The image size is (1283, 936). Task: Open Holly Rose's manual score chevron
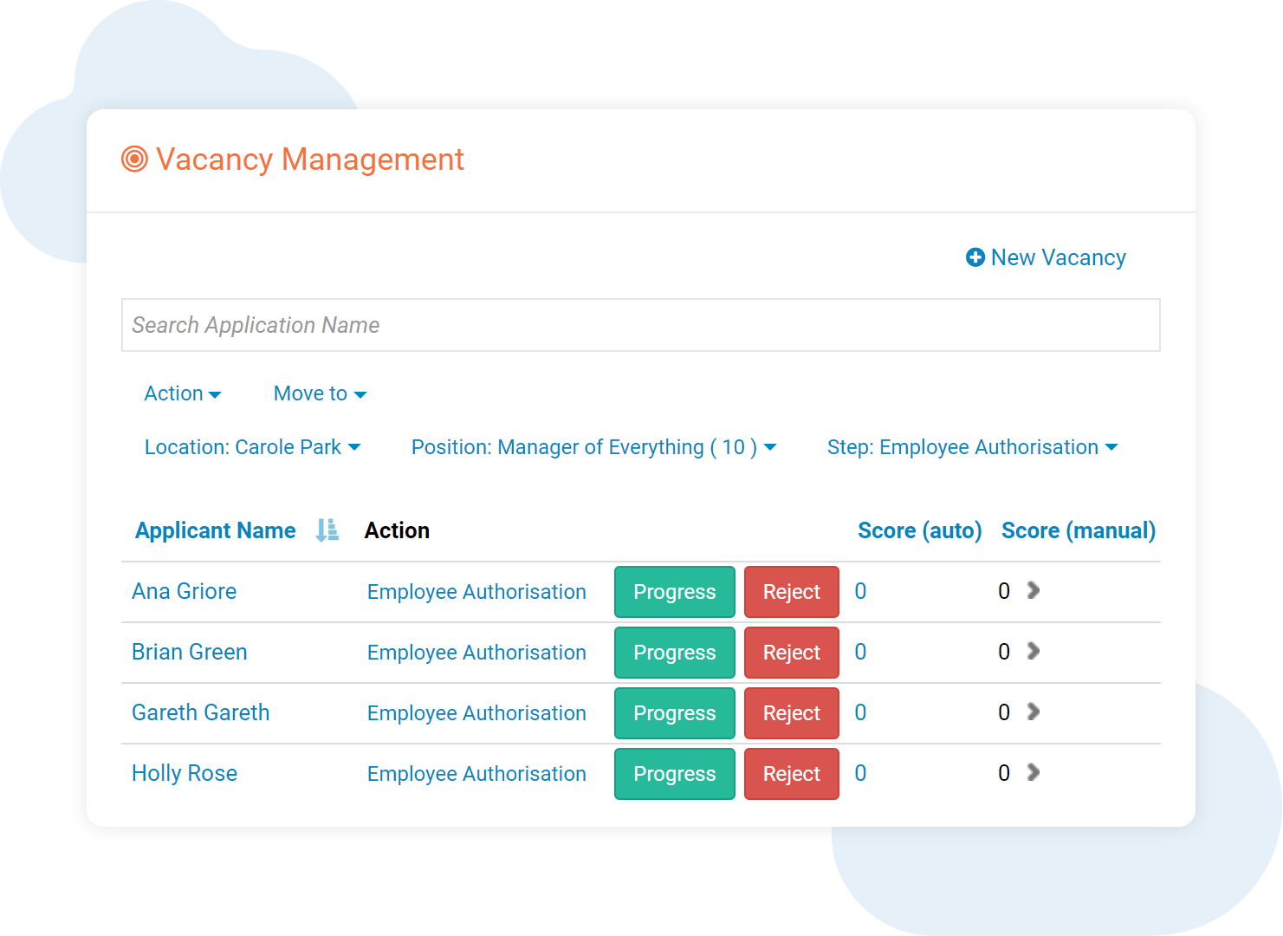pos(1033,772)
